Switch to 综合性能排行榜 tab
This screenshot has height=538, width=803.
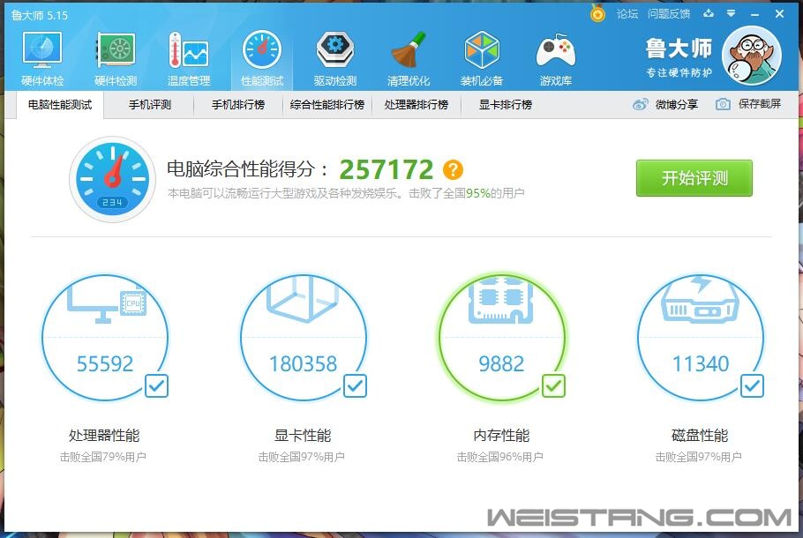click(x=326, y=105)
